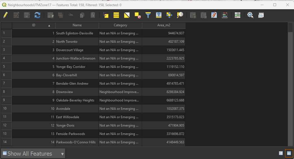Click the Bay-Cloverhill name cell
294x159 pixels.
pos(77,75)
